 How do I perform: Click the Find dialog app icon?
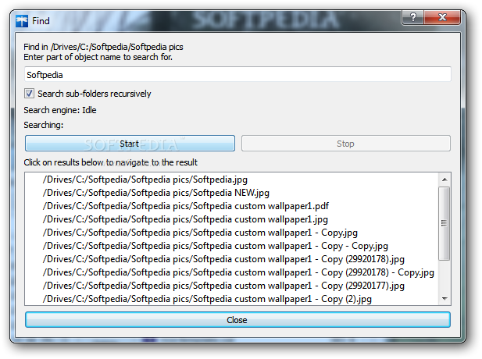tap(22, 21)
